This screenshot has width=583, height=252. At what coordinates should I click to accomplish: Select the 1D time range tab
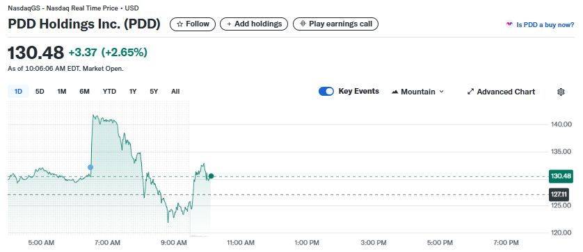[18, 92]
